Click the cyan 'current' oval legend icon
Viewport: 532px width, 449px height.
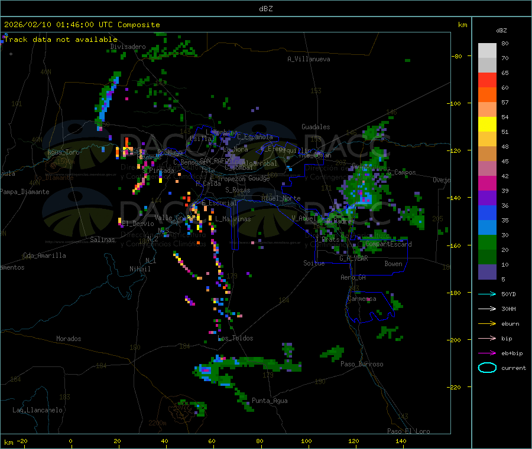tap(487, 368)
